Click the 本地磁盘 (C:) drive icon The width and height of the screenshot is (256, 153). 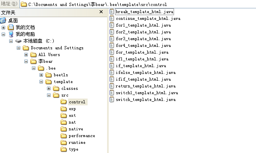click(18, 41)
